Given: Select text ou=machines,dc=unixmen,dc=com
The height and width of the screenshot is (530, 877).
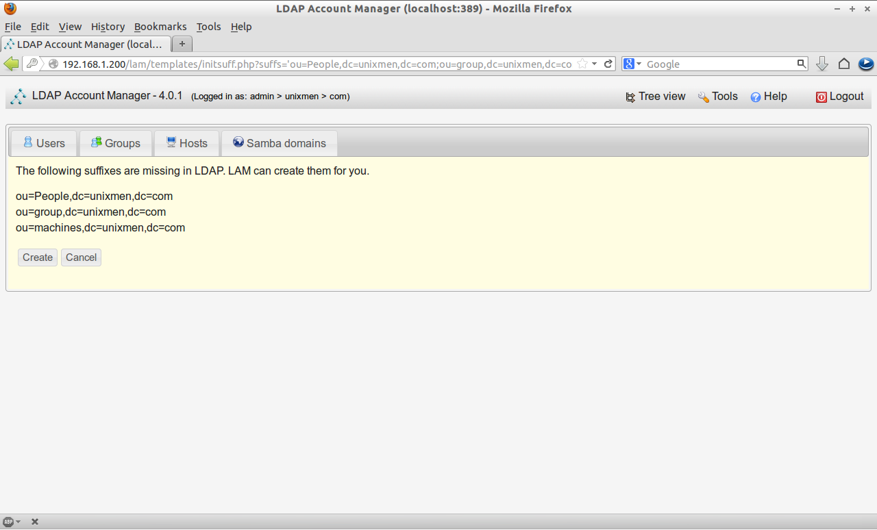Looking at the screenshot, I should [x=100, y=227].
